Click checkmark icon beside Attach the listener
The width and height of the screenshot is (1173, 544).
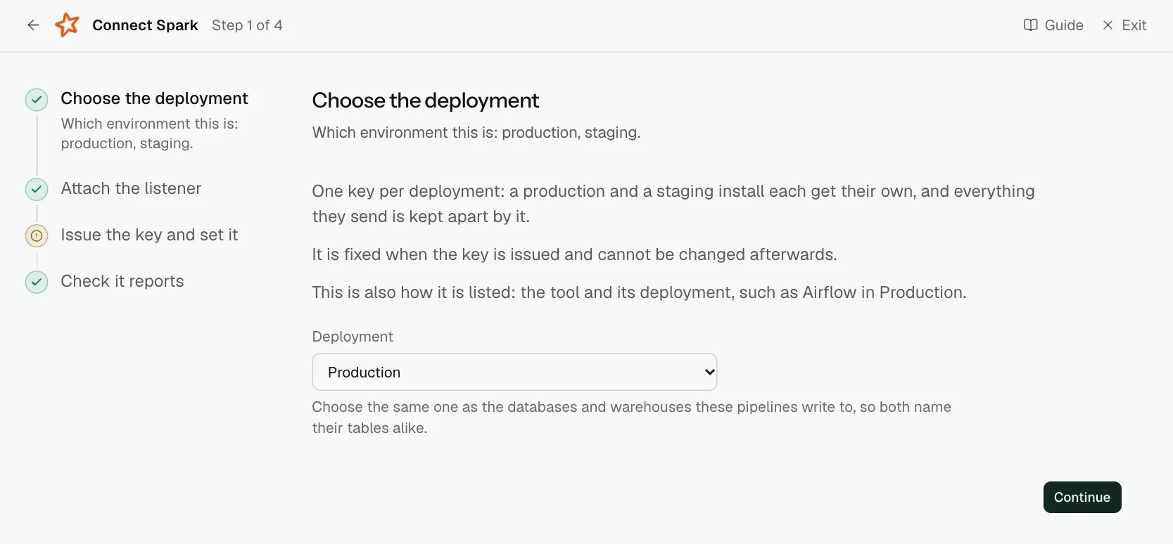click(x=37, y=189)
